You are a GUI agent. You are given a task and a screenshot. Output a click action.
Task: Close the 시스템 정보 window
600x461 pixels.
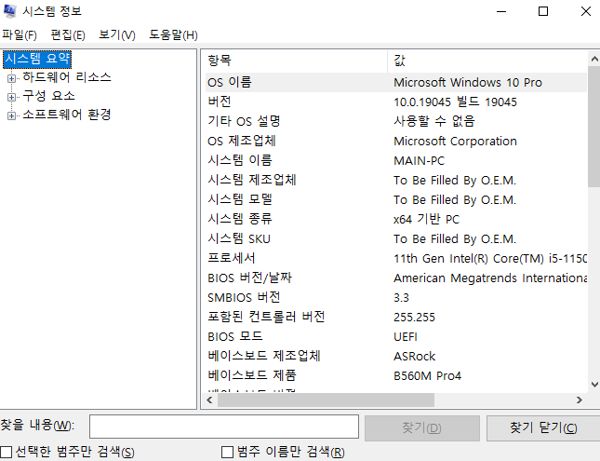tap(585, 11)
